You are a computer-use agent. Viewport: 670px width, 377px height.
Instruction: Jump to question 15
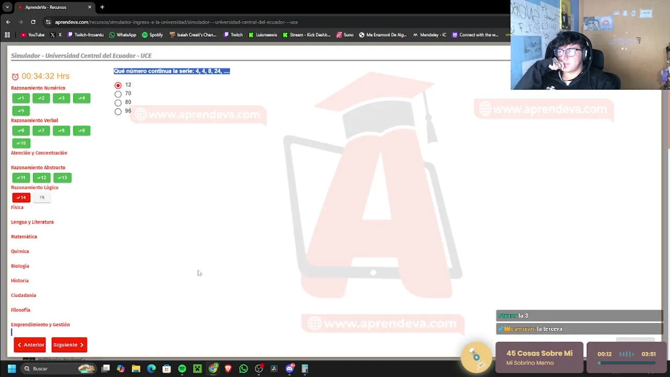coord(42,197)
